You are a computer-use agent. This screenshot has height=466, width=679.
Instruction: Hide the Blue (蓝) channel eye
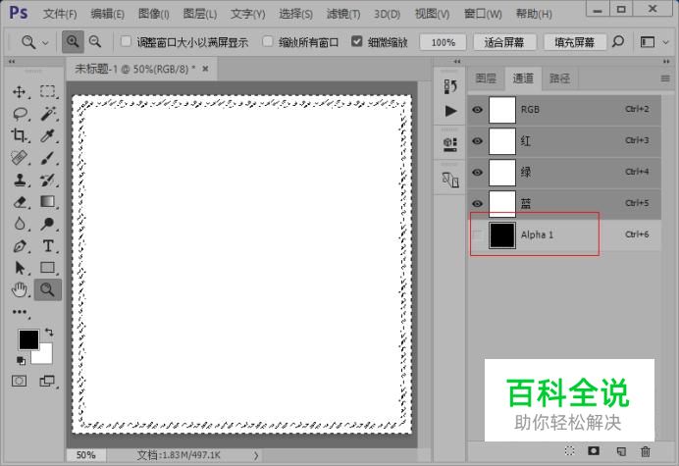click(x=477, y=203)
